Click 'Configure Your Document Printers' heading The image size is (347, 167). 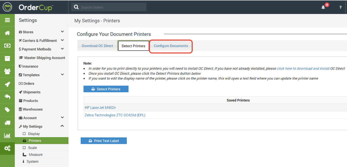[x=114, y=34]
